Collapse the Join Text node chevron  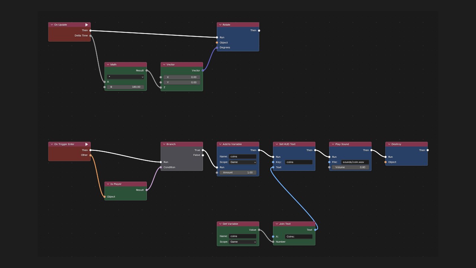[277, 224]
